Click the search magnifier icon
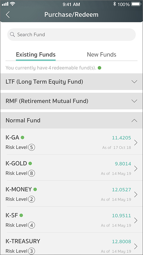 click(12, 34)
